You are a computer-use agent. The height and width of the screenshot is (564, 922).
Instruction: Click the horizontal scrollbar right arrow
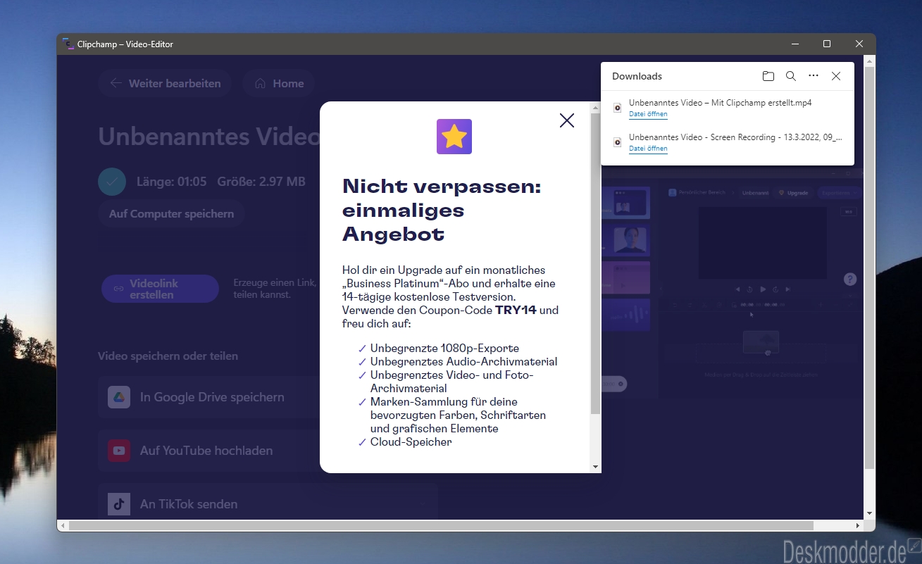tap(858, 526)
